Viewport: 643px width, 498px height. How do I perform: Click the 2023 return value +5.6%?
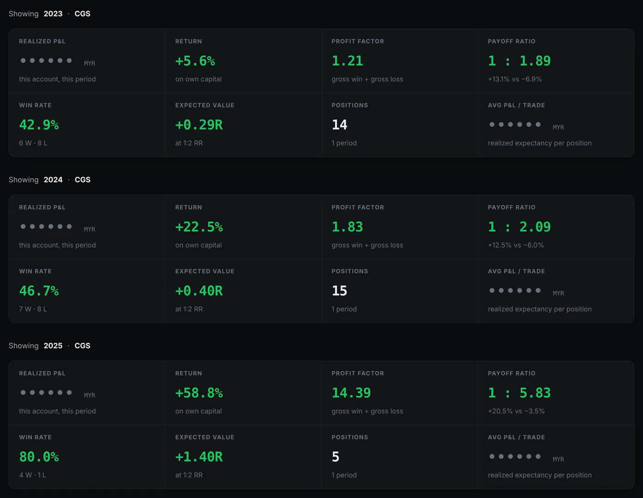point(195,61)
